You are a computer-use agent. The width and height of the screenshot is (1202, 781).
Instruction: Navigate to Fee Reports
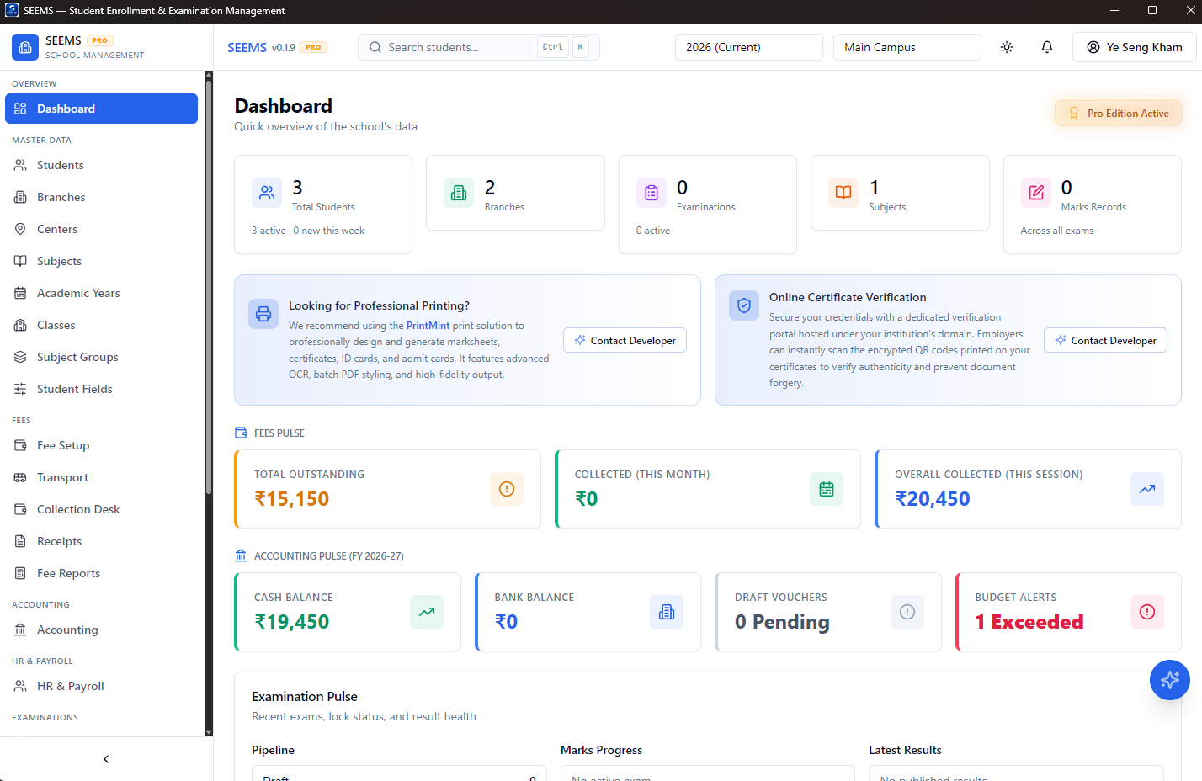tap(101, 573)
